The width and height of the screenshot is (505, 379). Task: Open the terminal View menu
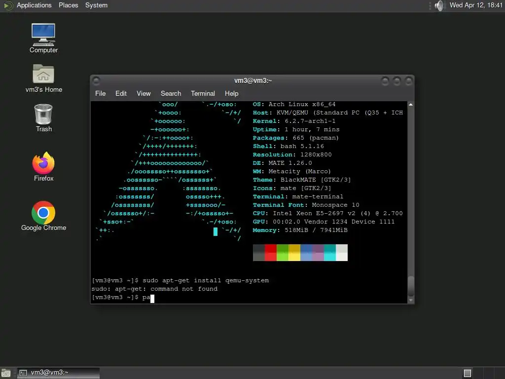coord(144,93)
